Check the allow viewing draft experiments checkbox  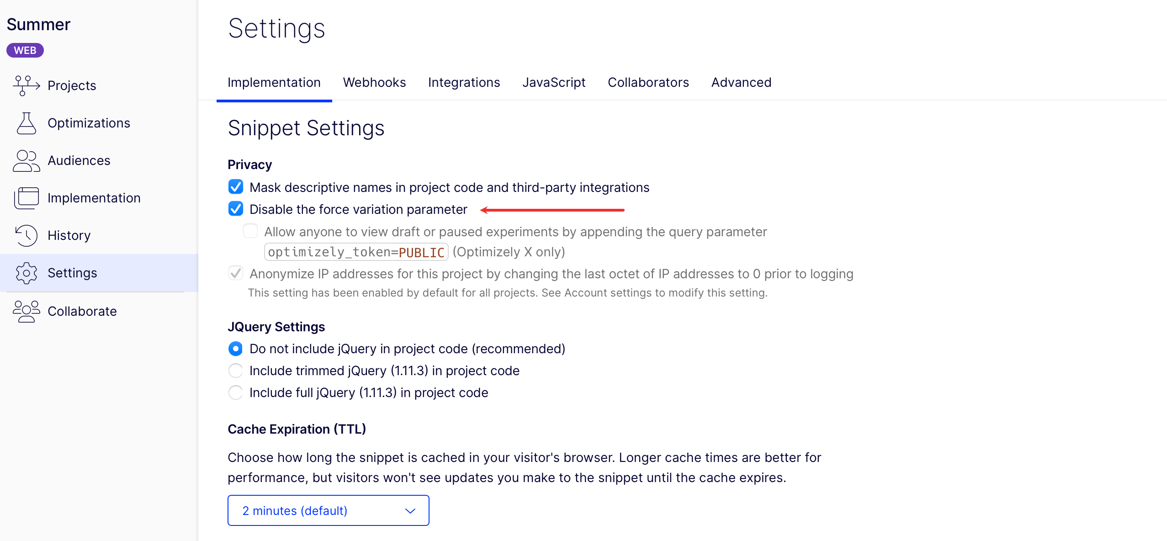click(250, 231)
